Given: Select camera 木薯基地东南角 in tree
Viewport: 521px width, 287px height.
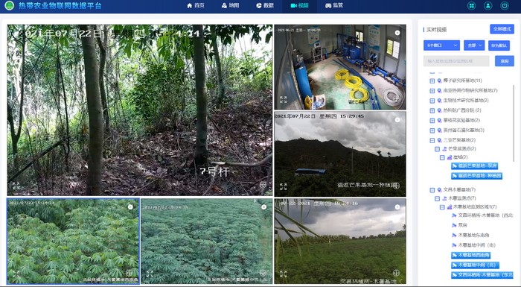Looking at the screenshot, I should [x=470, y=235].
